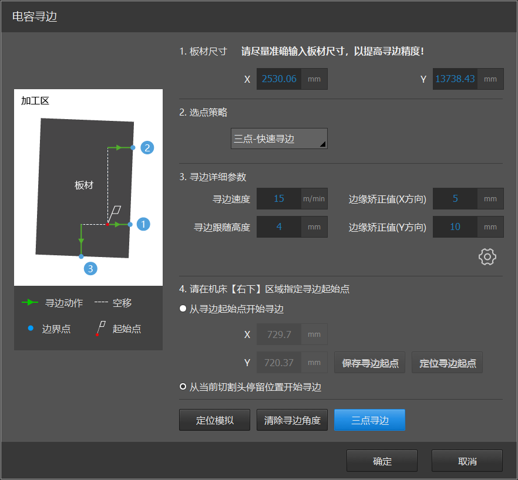The width and height of the screenshot is (518, 480).
Task: Click boundary point 3 marker in diagram
Action: pos(90,269)
